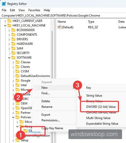Viewport: 126px width, 143px height.
Task: Open the Help menu
Action: click(47, 10)
